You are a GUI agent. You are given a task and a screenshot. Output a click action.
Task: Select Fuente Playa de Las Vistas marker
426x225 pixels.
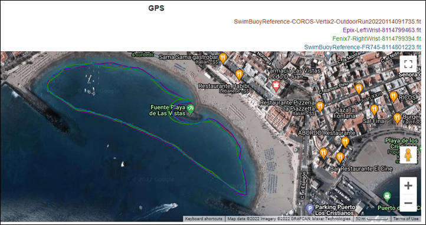click(x=191, y=109)
